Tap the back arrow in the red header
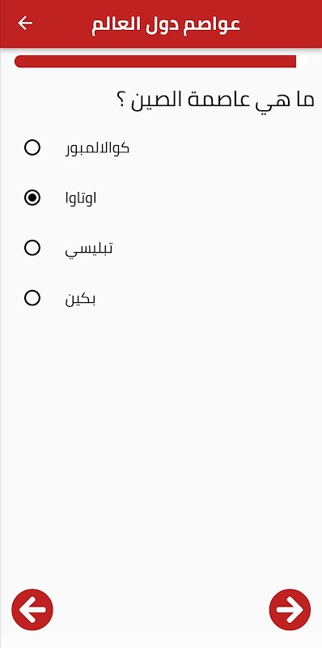This screenshot has width=322, height=648. [25, 23]
